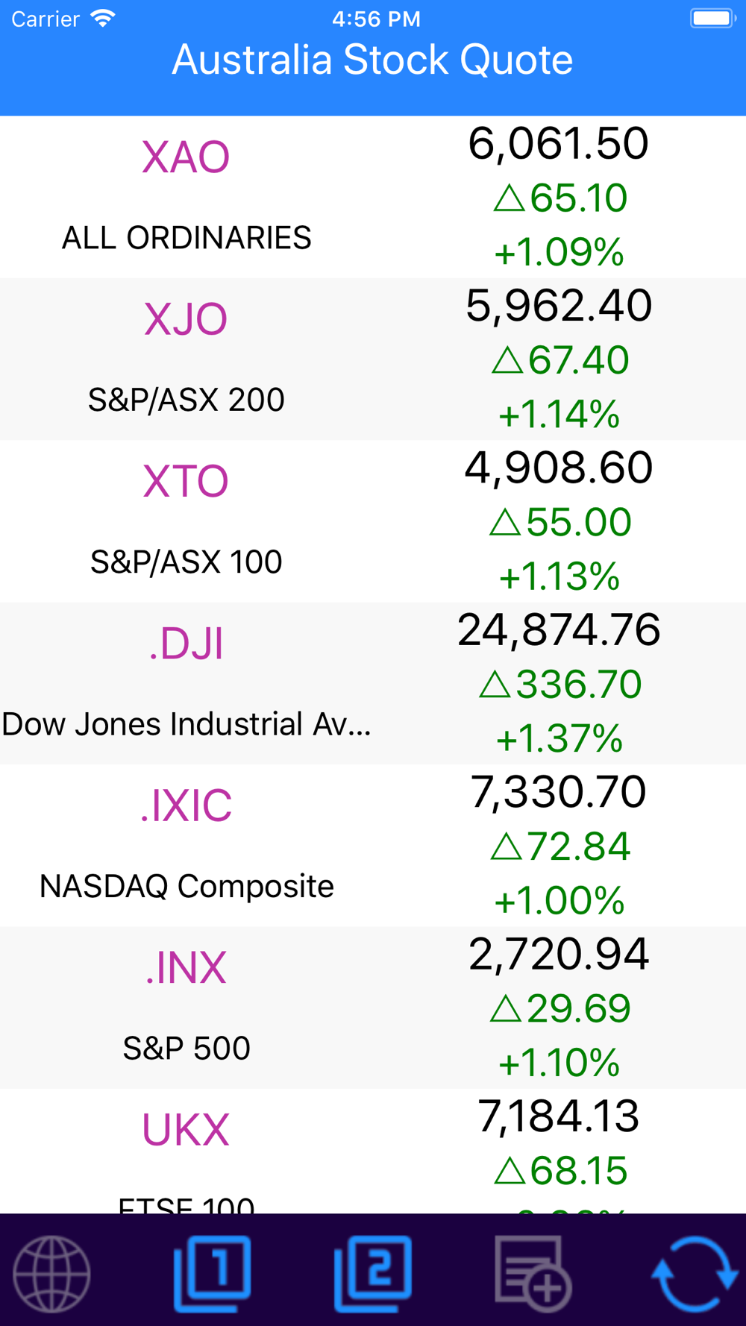Tap the Dow Jones price 24,874.76
The width and height of the screenshot is (746, 1326).
tap(559, 629)
